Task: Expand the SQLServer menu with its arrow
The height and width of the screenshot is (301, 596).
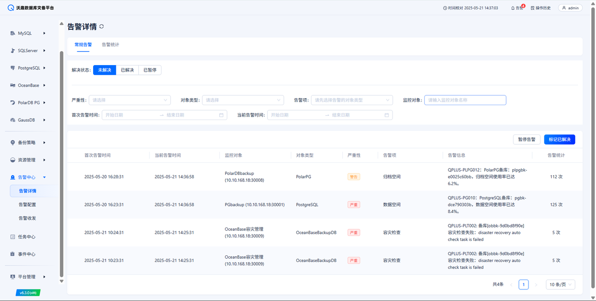Action: (x=44, y=50)
